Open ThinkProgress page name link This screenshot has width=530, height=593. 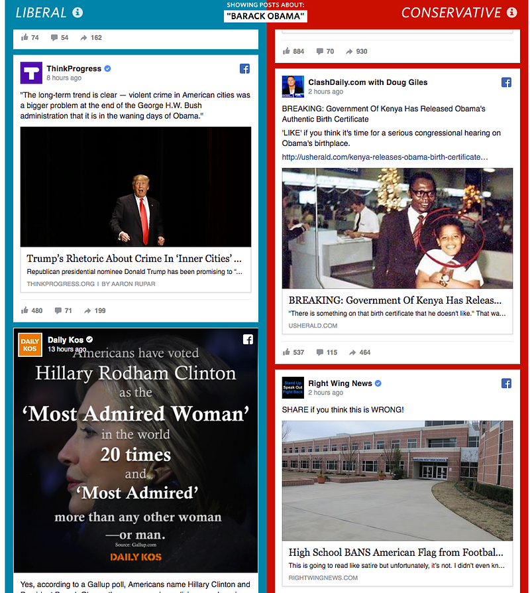(74, 68)
